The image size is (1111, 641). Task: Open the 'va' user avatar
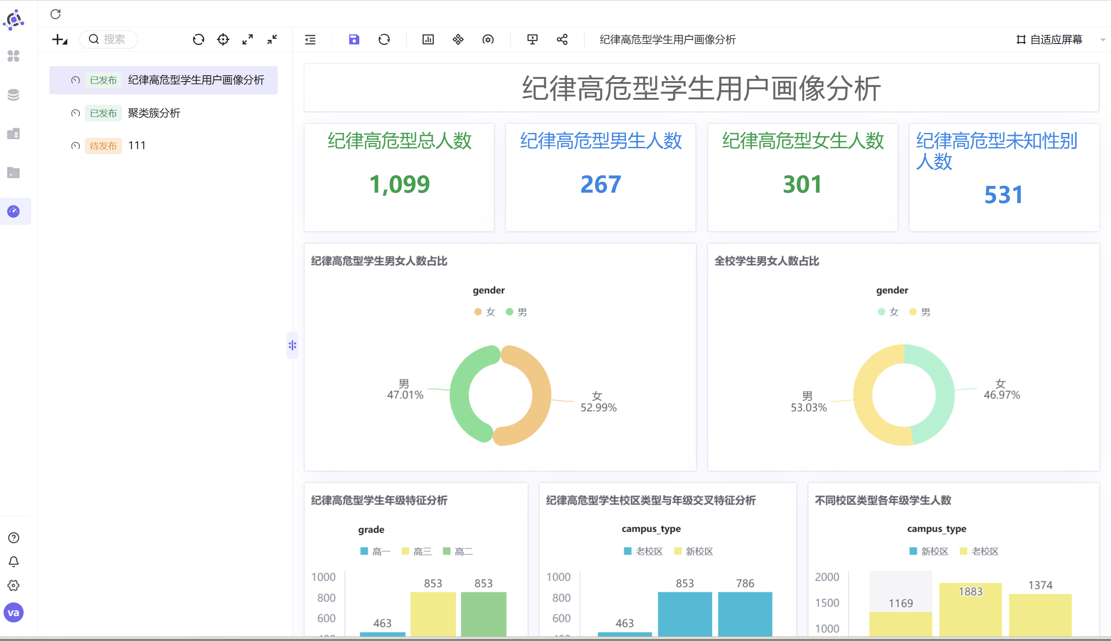[14, 613]
